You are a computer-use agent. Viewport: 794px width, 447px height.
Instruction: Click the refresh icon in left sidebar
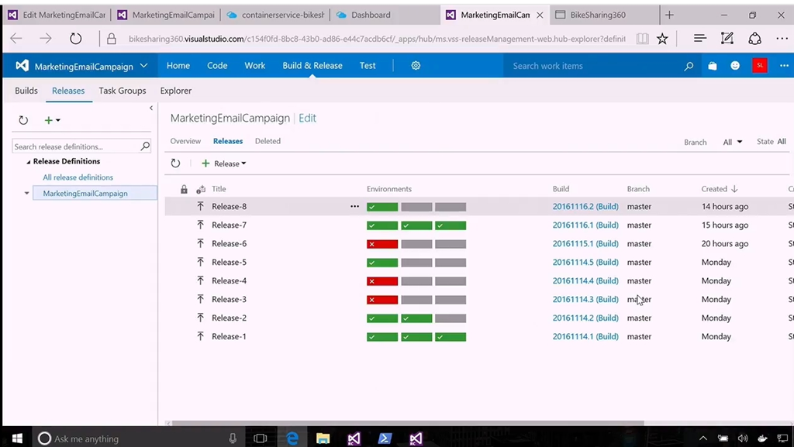23,120
